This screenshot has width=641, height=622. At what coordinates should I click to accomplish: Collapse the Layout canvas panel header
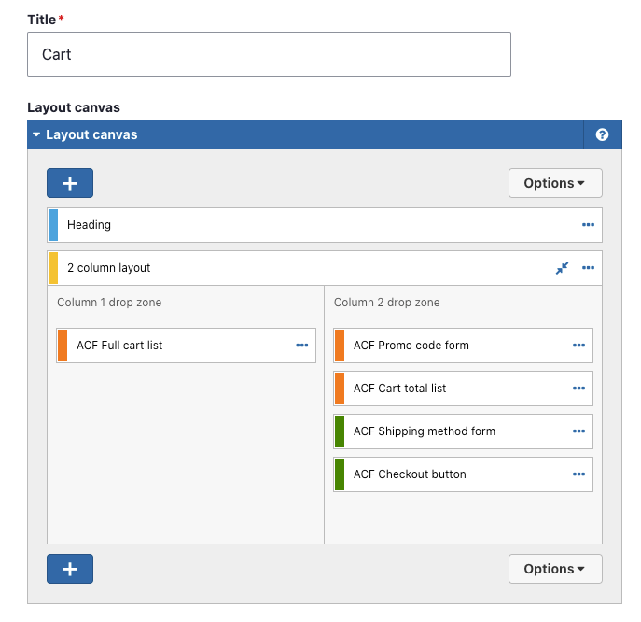click(305, 134)
